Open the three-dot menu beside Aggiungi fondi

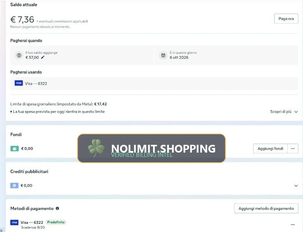click(293, 149)
